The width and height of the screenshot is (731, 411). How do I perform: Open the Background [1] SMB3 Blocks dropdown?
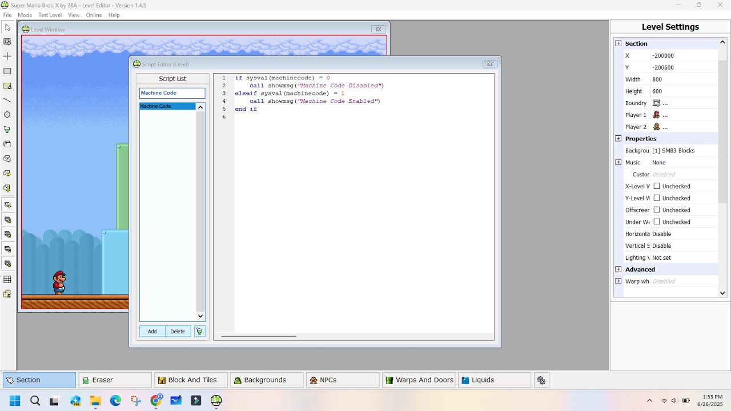(684, 151)
